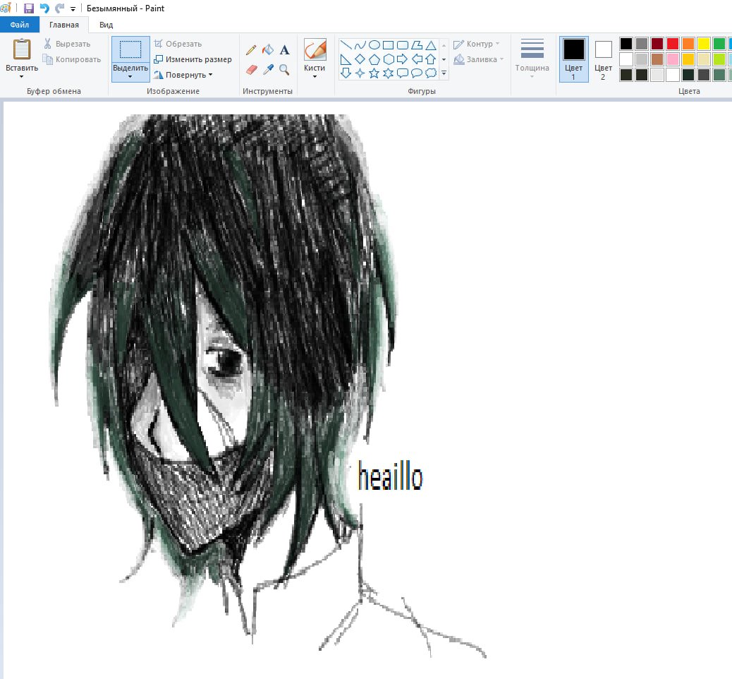Click the Cut (Вырезать) button

click(x=66, y=44)
